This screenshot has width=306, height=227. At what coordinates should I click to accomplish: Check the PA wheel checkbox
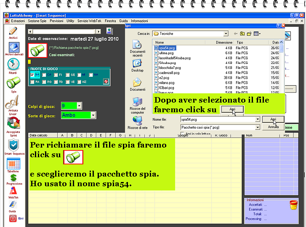click(x=32, y=82)
